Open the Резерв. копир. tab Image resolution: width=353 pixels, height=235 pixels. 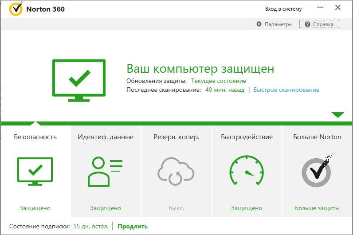click(x=176, y=171)
